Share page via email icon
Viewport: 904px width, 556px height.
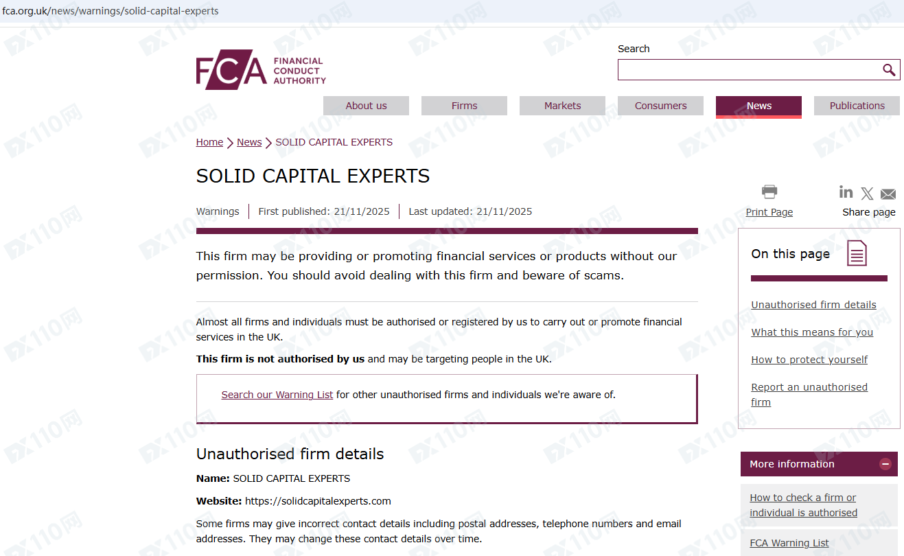click(888, 194)
